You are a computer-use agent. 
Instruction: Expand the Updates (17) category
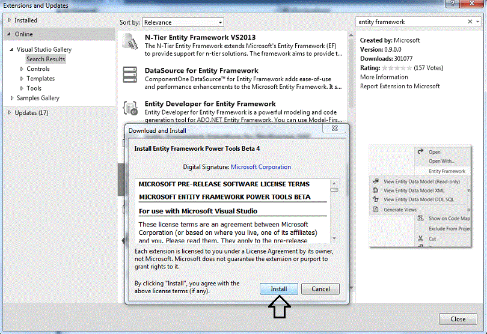tap(9, 112)
